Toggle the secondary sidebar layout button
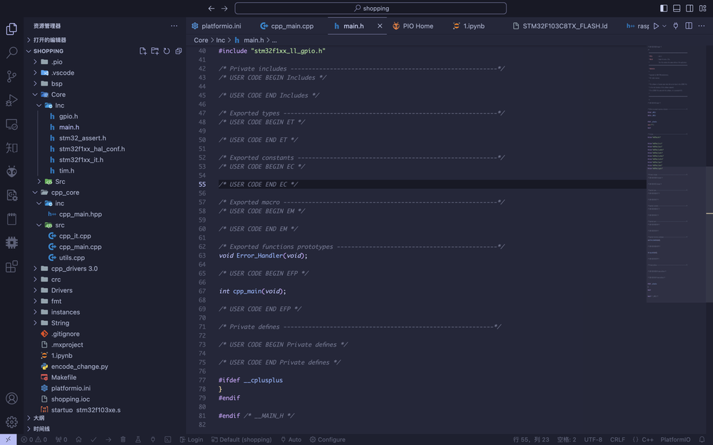Image resolution: width=713 pixels, height=445 pixels. click(689, 9)
